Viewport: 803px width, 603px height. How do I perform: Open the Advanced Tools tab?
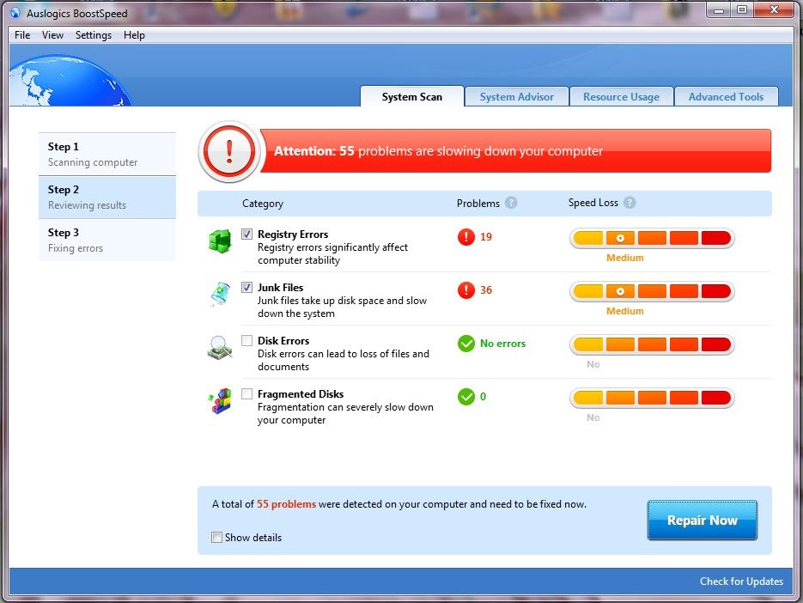(x=726, y=97)
